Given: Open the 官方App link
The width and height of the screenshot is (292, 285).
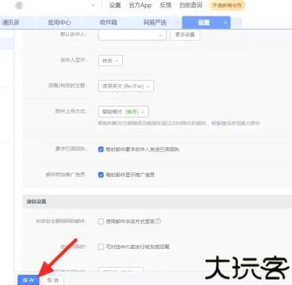Looking at the screenshot, I should click(140, 5).
